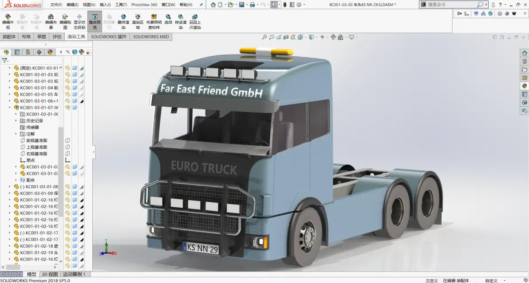This screenshot has width=529, height=283.
Task: Click the appearance swatch of (固定) KC001-03-01 row
Action: tap(82, 68)
